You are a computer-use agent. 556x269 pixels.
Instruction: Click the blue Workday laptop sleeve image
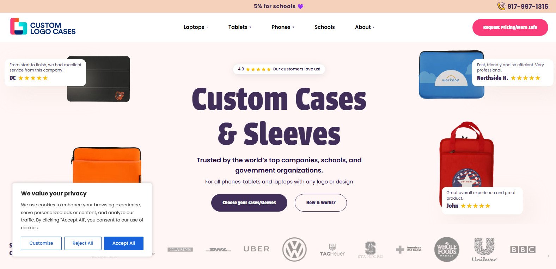451,75
